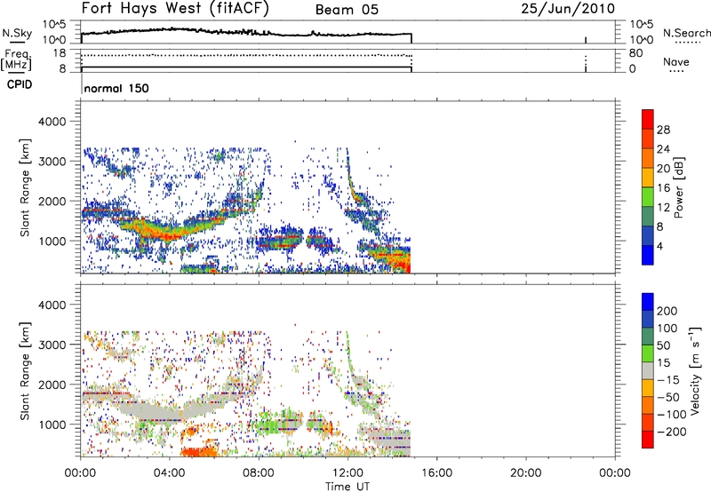Click the '18' frequency scale value
711x492 pixels.
59,53
